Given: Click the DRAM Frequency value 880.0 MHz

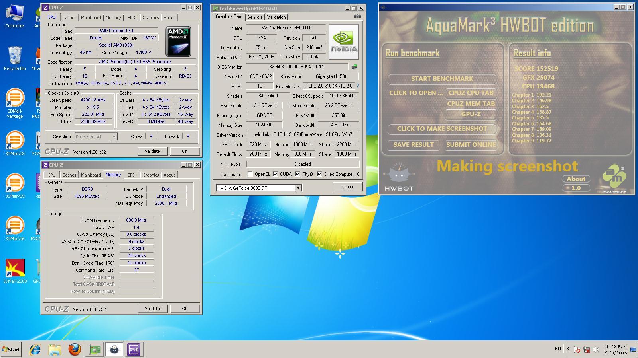Looking at the screenshot, I should (136, 220).
